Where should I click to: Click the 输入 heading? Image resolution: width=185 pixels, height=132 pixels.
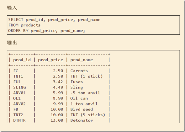tap(12, 8)
